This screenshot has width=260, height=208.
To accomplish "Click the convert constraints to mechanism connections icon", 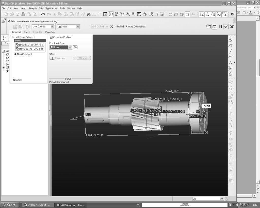I will click(27, 26).
